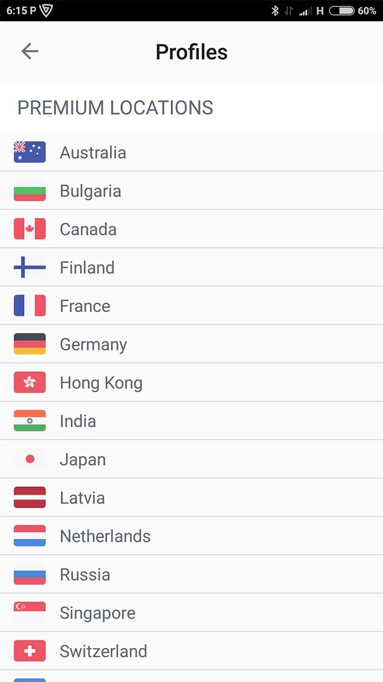Image resolution: width=383 pixels, height=682 pixels.
Task: Tap the Hong Kong flag icon
Action: click(x=30, y=382)
